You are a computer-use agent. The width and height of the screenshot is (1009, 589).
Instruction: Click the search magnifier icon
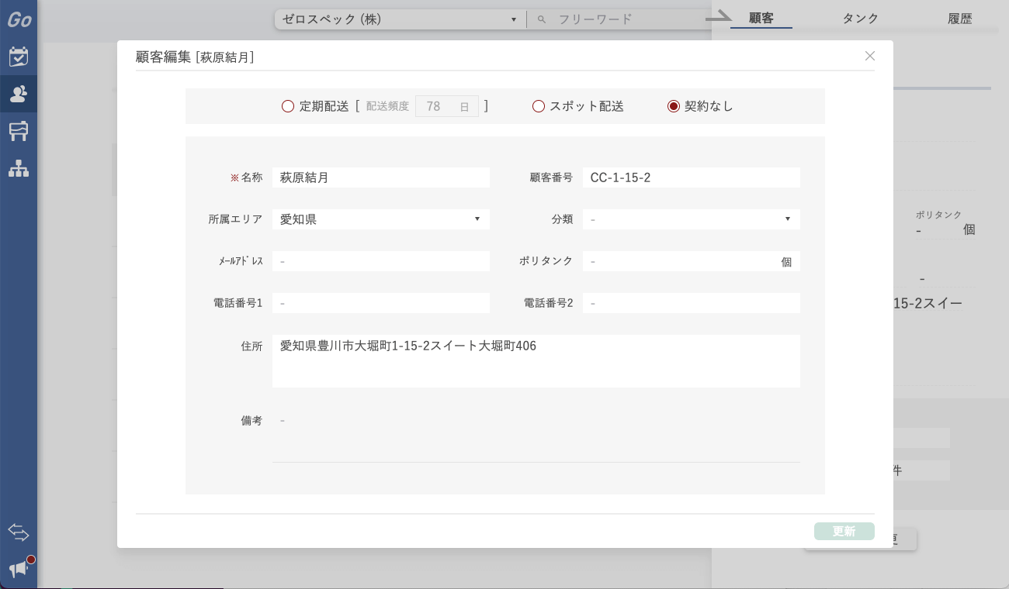coord(542,19)
